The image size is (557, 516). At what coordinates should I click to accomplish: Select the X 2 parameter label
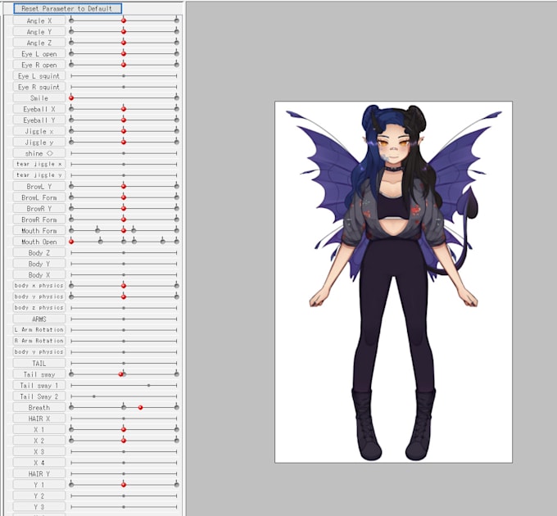[x=39, y=441]
